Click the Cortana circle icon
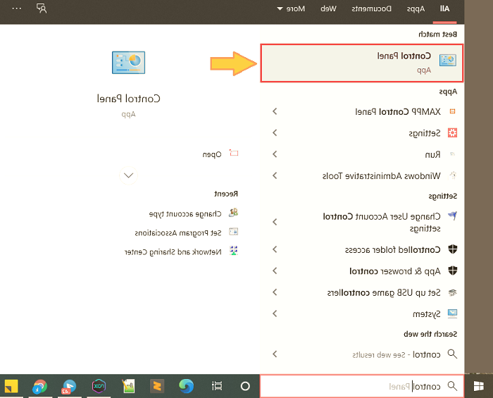493x398 pixels. [x=245, y=386]
